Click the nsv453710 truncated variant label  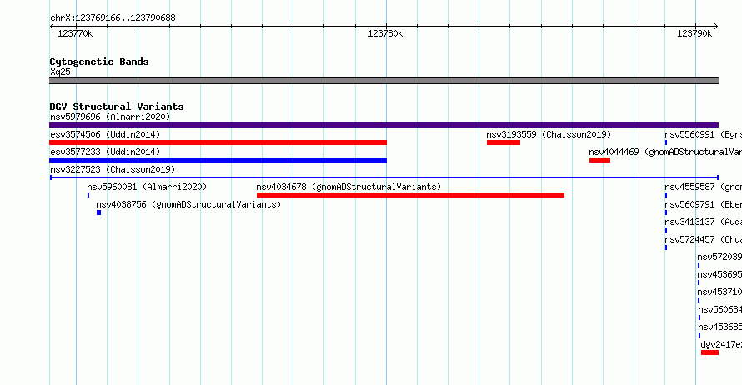pos(719,292)
